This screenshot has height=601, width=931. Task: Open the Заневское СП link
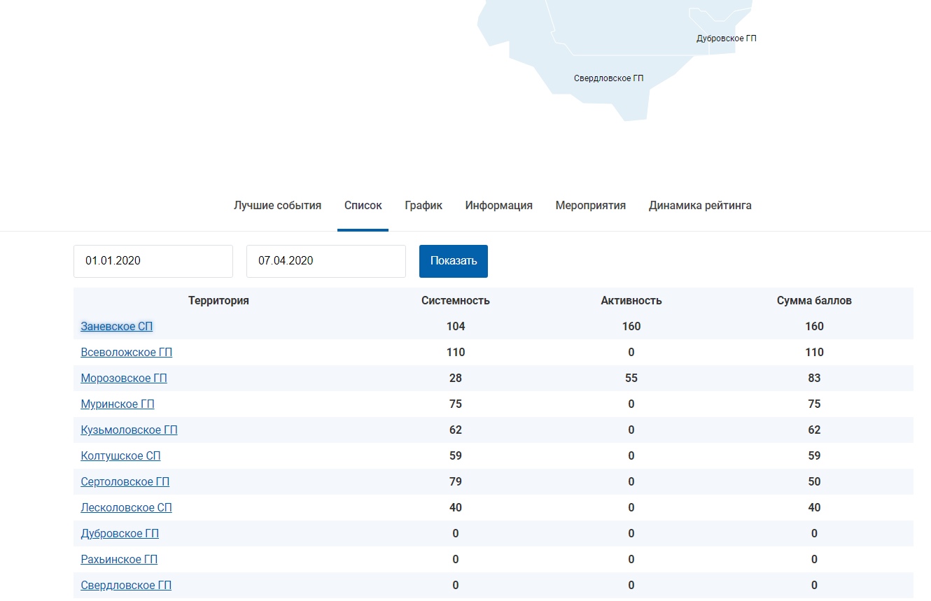point(117,326)
